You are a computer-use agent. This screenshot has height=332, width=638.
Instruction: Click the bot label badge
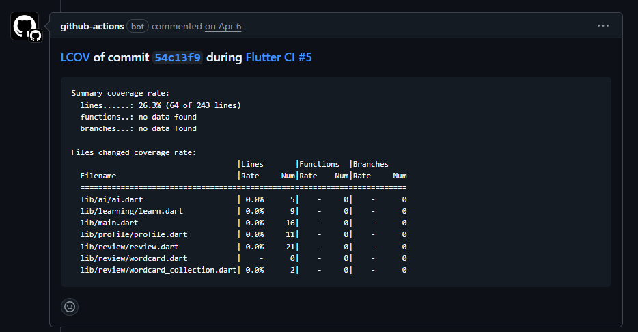(137, 27)
